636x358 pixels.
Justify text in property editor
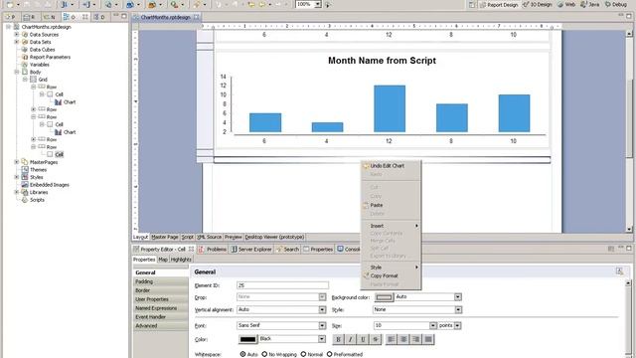pyautogui.click(x=428, y=339)
